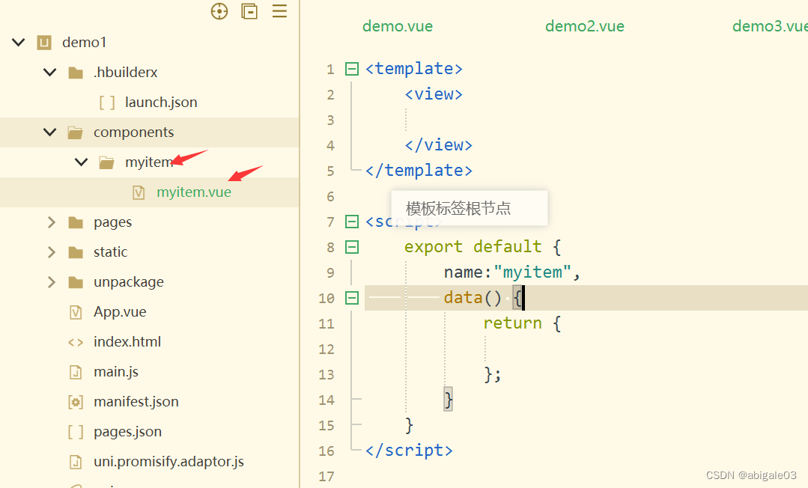Click the static folder icon

[x=76, y=252]
